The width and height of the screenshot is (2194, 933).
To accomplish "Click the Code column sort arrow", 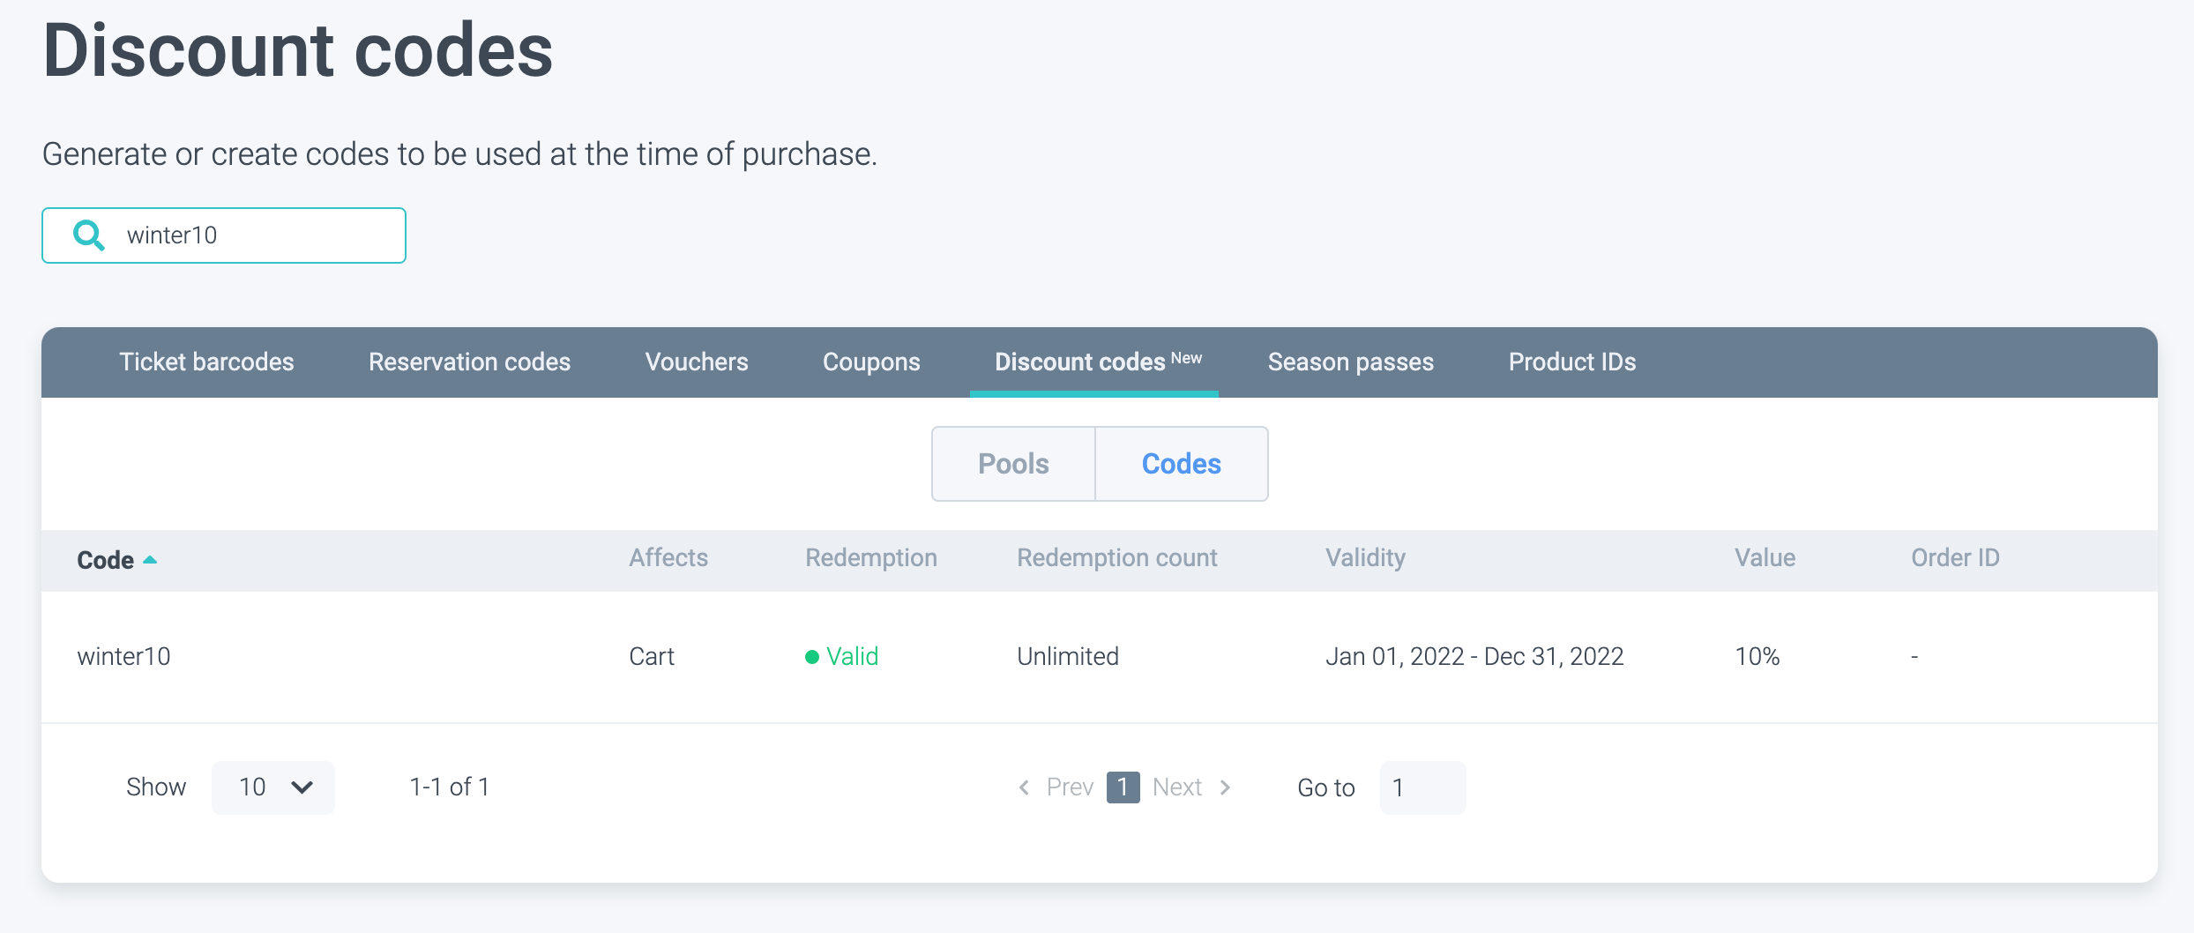I will (x=150, y=560).
